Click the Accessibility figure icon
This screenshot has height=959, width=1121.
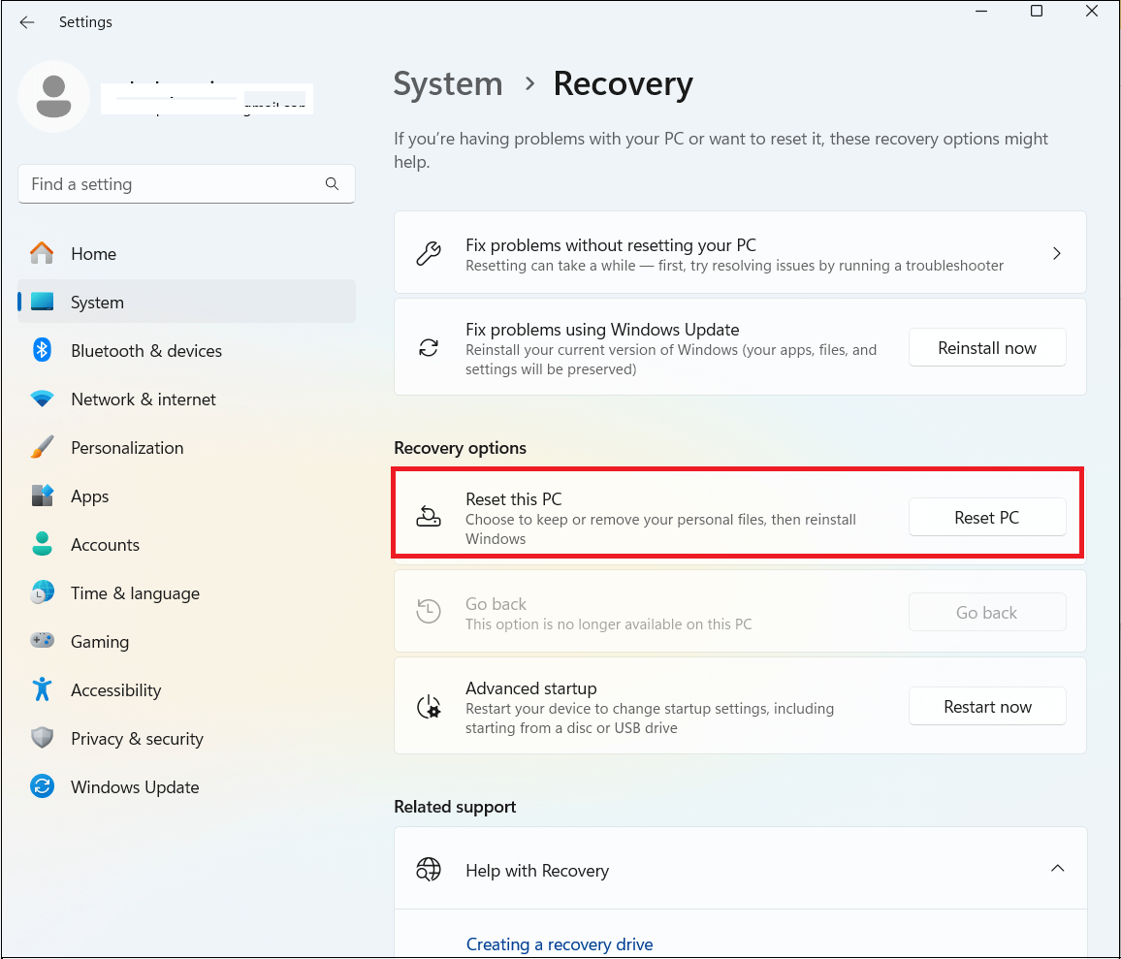click(x=42, y=689)
